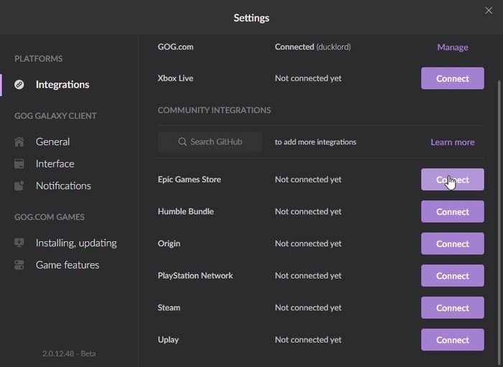Click the PLATFORMS sidebar heading
Image resolution: width=503 pixels, height=367 pixels.
point(39,59)
